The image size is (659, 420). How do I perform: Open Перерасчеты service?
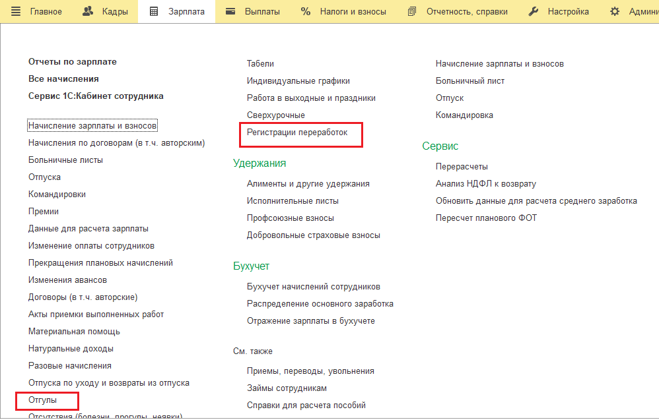pyautogui.click(x=462, y=167)
